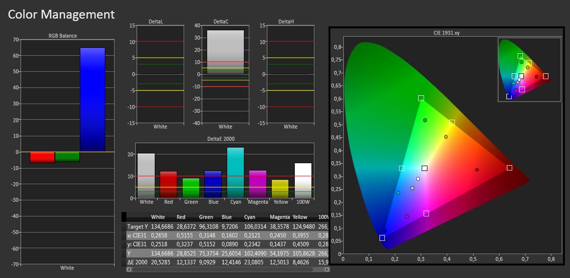Click the white point target square in CIE chart
Image resolution: width=570 pixels, height=278 pixels.
tap(425, 169)
